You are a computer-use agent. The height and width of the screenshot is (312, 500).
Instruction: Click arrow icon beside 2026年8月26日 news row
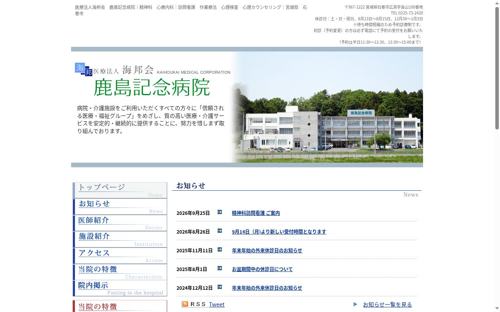pos(220,231)
